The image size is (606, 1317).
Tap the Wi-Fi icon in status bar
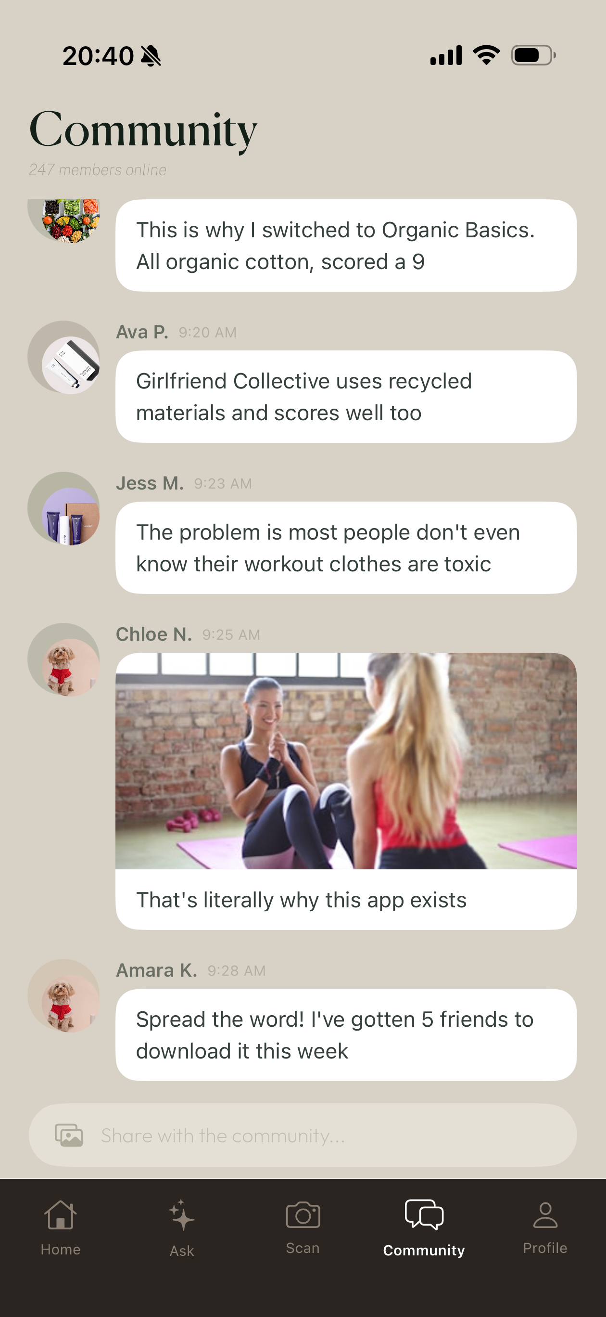486,55
